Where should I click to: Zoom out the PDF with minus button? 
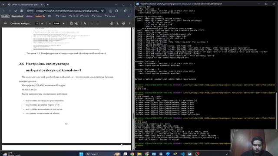click(x=50, y=23)
